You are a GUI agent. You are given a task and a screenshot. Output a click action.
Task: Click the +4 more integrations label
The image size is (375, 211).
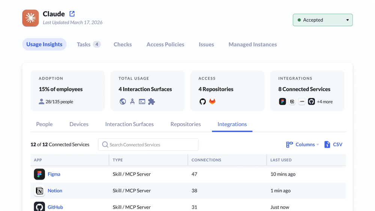point(325,102)
